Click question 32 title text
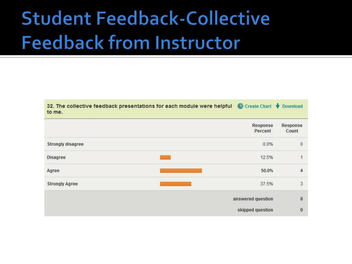This screenshot has width=352, height=264. pos(139,109)
